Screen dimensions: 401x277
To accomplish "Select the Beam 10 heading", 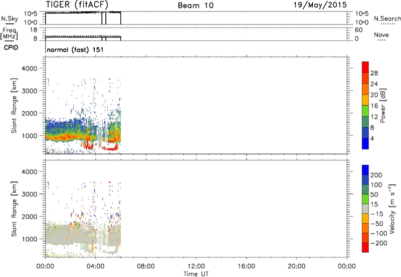I will [195, 5].
